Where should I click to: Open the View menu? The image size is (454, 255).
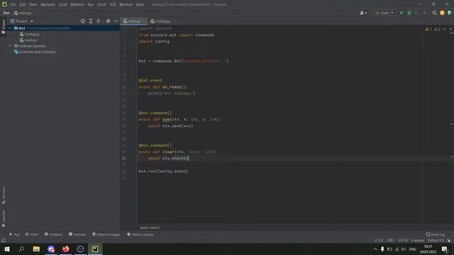click(33, 5)
